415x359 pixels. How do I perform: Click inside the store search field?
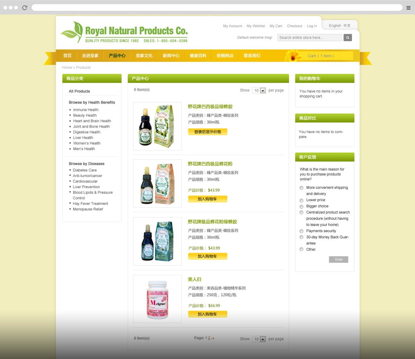point(310,37)
